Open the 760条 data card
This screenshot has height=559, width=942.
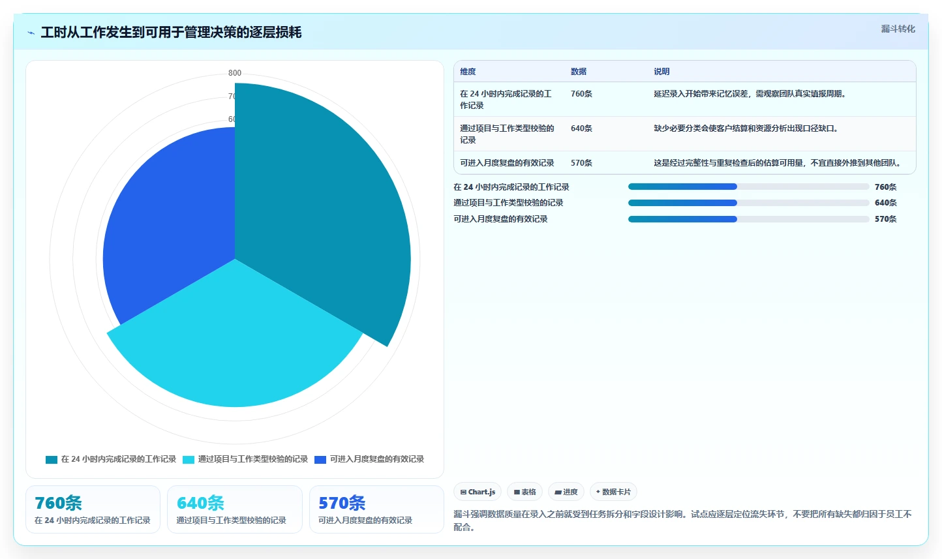(93, 509)
